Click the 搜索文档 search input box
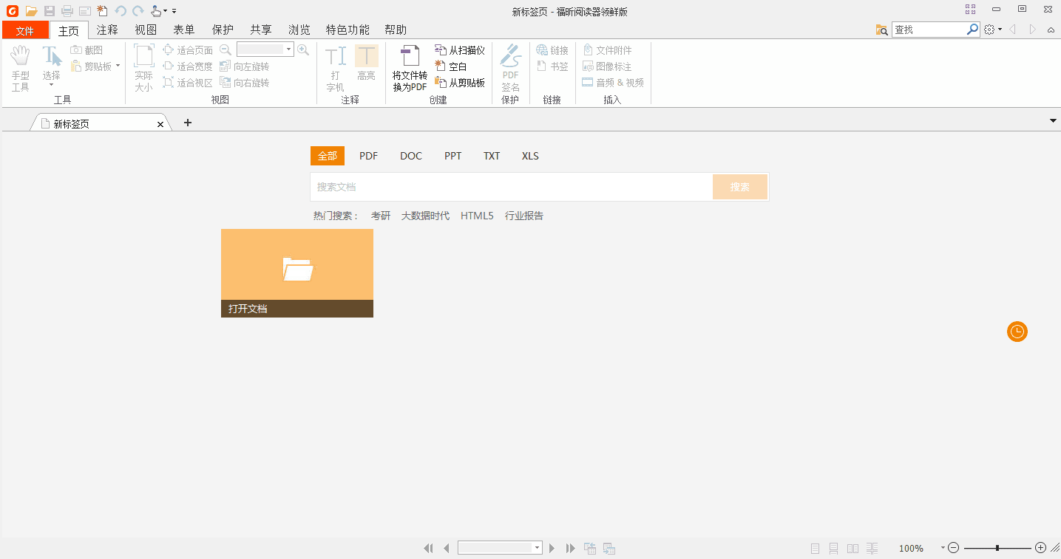The image size is (1061, 559). pos(511,187)
